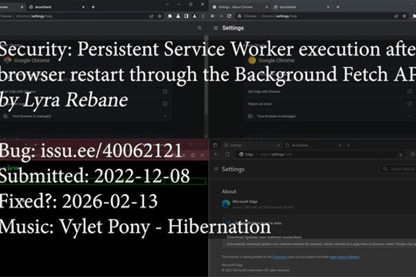
Task: Go back in Edge window
Action: coord(216,154)
